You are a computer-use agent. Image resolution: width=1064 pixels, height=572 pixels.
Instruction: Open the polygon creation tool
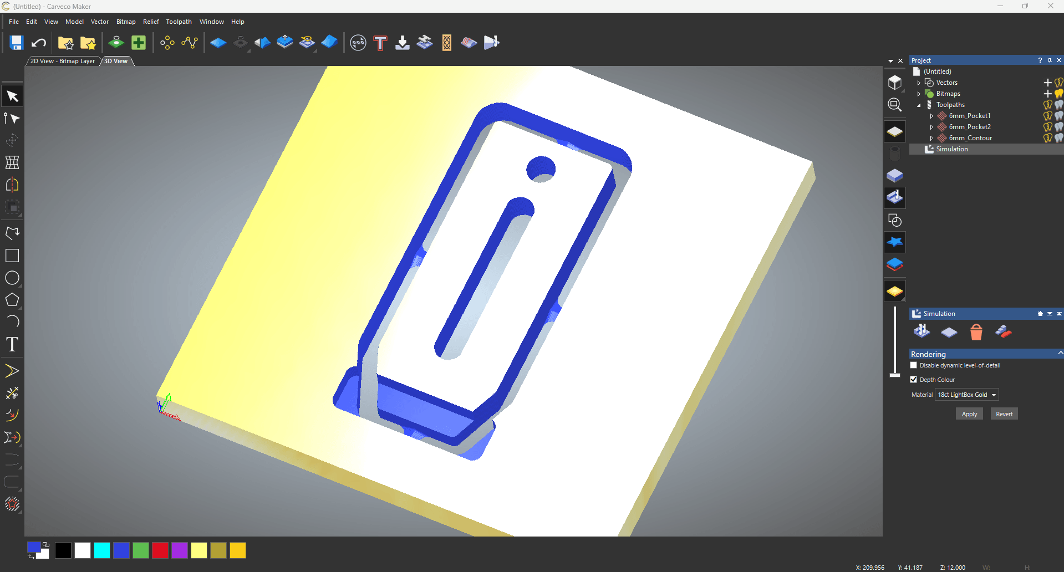12,300
